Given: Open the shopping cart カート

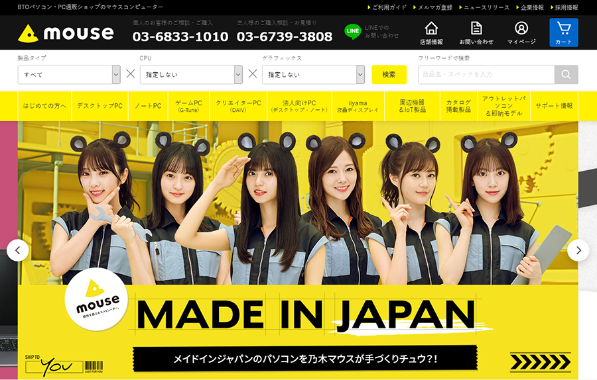Looking at the screenshot, I should (563, 32).
